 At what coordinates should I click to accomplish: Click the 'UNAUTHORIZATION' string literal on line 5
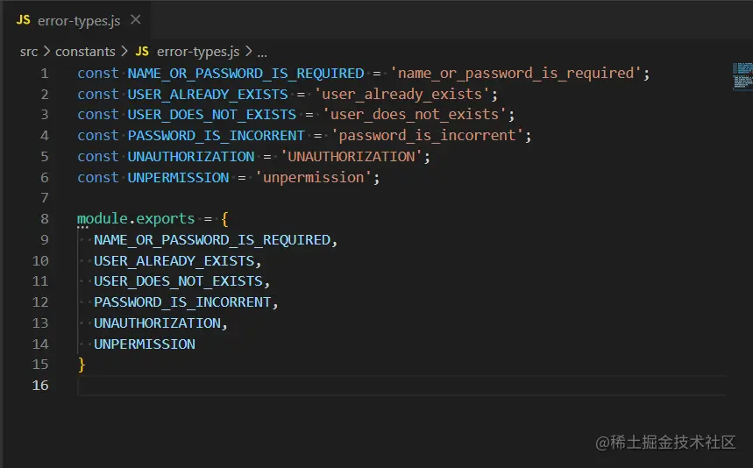click(352, 157)
